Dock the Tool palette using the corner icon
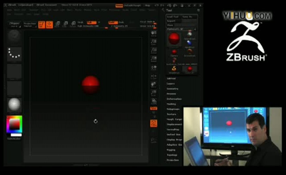 pos(198,10)
